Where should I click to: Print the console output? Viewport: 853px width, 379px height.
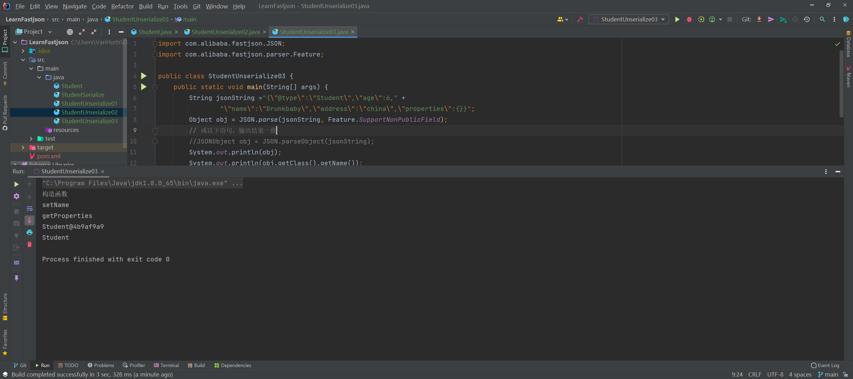(x=30, y=232)
